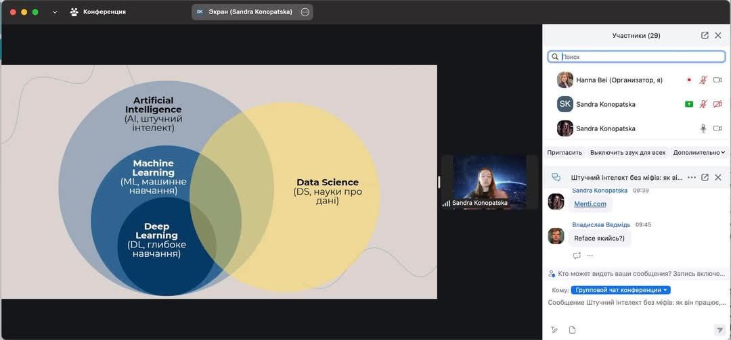Click the chat bubbles icon in chat header
731x340 pixels.
556,178
